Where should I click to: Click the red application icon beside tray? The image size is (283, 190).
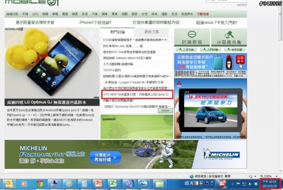222,184
